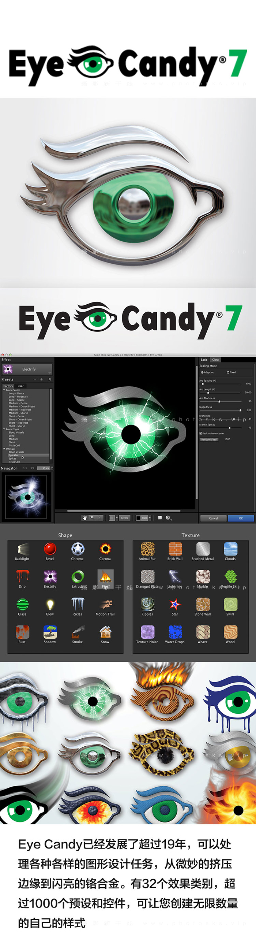
Task: Select the Icicles effect icon
Action: pos(78,604)
